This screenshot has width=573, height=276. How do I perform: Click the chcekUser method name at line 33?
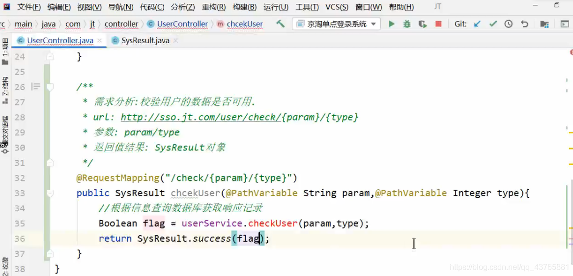pos(196,193)
